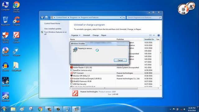Sort by Installed On column header
This screenshot has width=199, height=112.
(150, 40)
